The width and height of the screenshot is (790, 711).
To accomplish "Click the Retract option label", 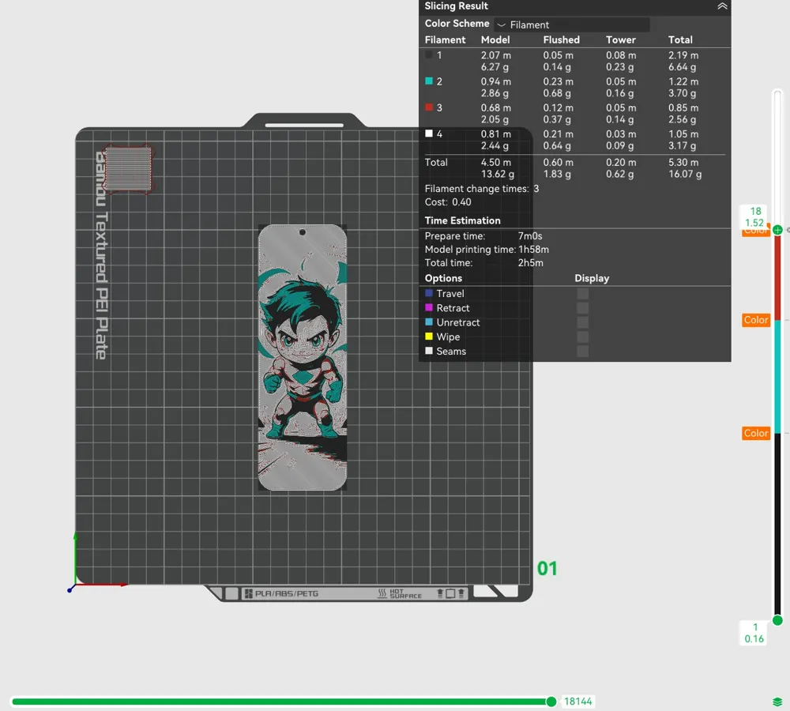I will tap(453, 308).
